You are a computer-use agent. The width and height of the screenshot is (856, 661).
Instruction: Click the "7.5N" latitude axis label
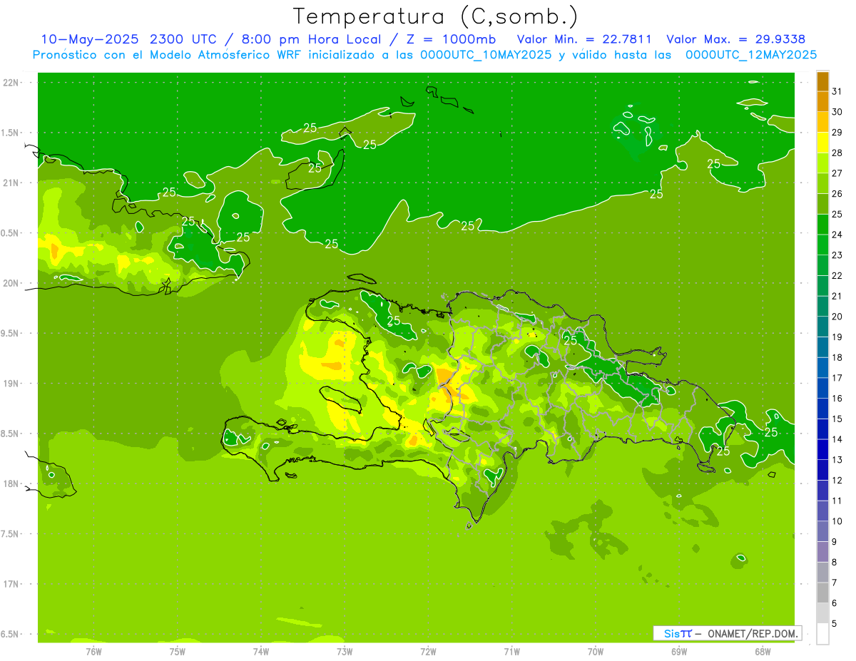11,534
